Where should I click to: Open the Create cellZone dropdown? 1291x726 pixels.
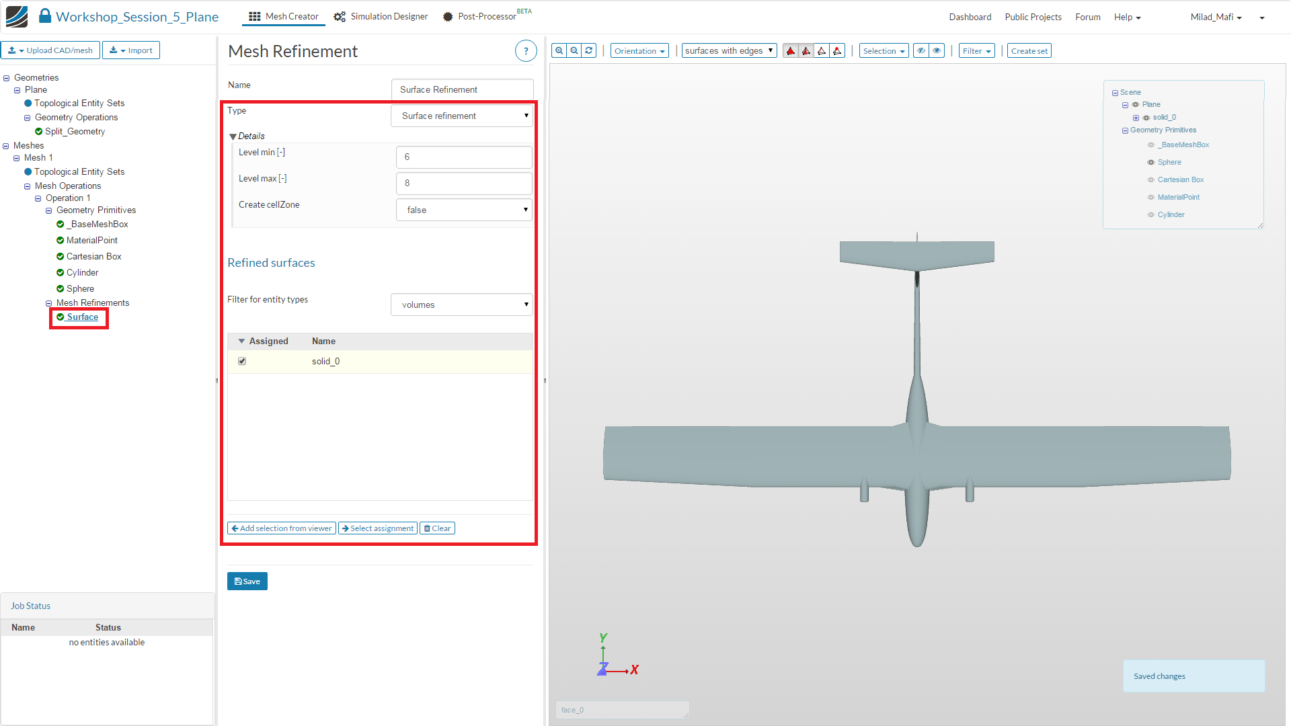tap(464, 210)
